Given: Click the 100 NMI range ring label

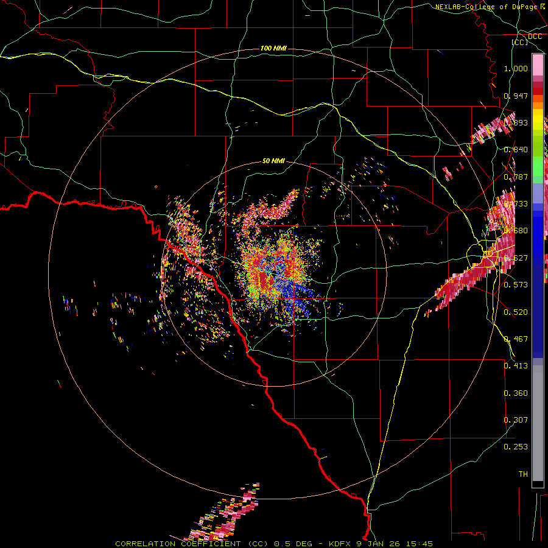Looking at the screenshot, I should (x=273, y=48).
